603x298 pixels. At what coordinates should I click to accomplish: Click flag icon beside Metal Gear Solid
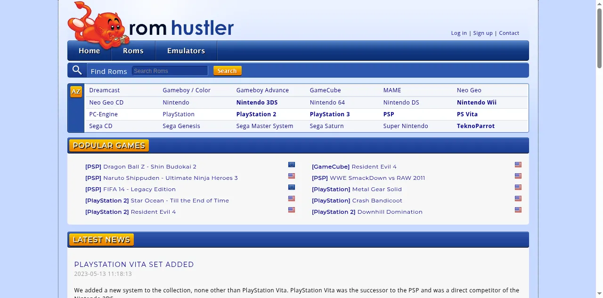tap(518, 187)
